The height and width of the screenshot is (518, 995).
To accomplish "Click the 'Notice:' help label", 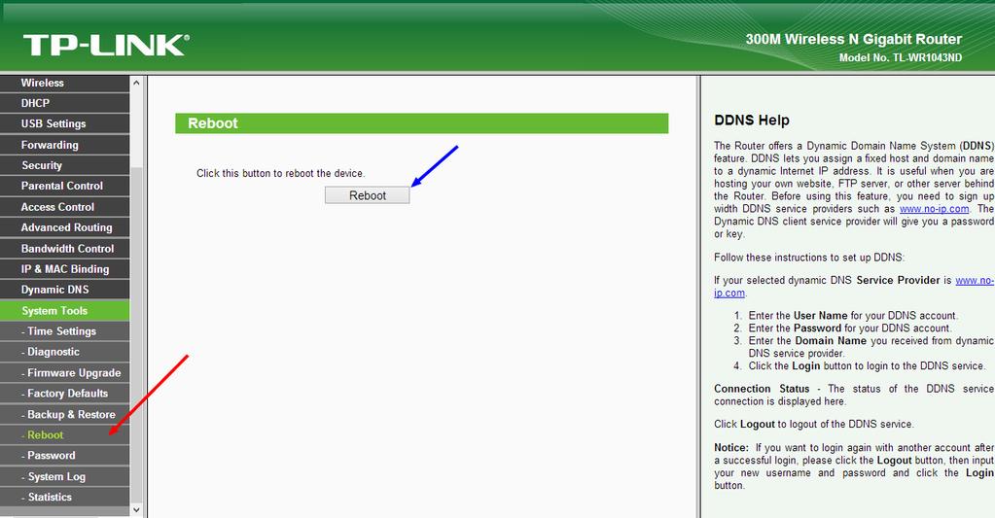I will pyautogui.click(x=731, y=448).
